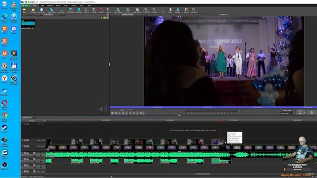
Task: Switch to the Clips ribbon tab
Action: (43, 5)
